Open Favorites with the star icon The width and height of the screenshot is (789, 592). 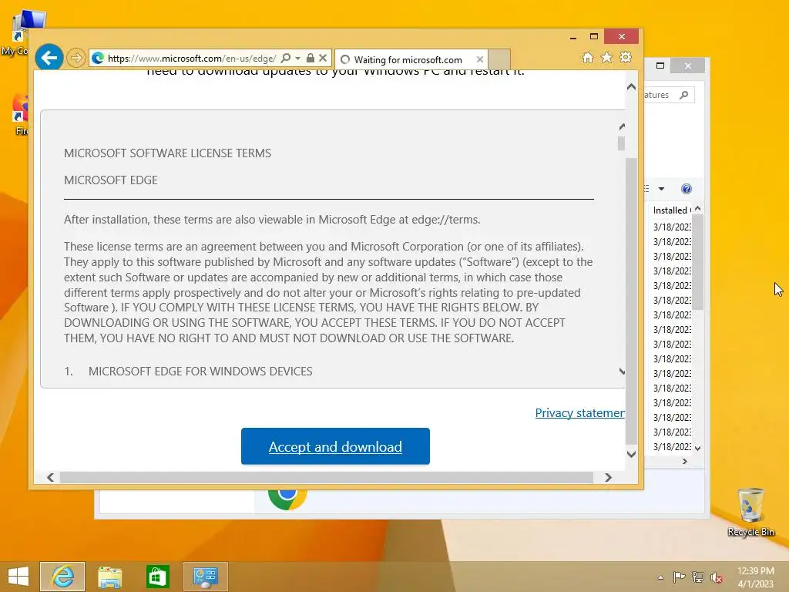(x=607, y=57)
